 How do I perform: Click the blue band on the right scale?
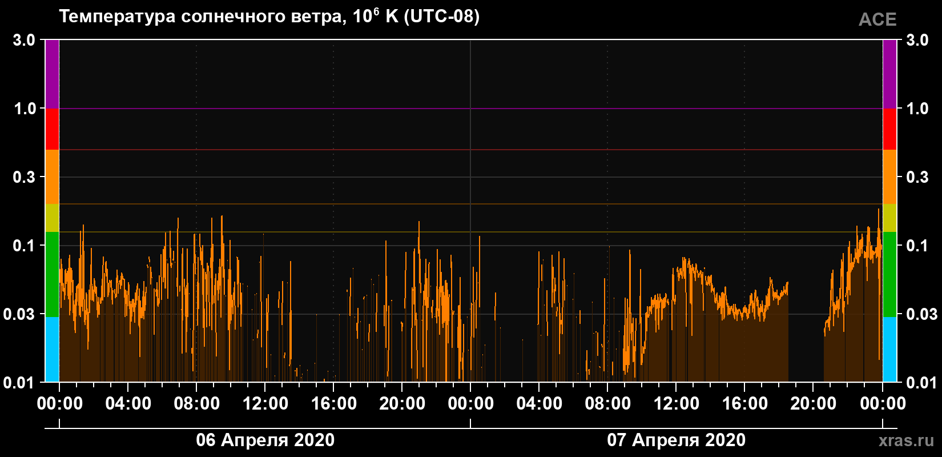click(x=890, y=350)
